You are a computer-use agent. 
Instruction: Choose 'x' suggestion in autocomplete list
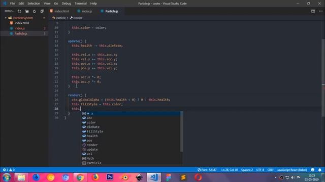tap(131, 113)
